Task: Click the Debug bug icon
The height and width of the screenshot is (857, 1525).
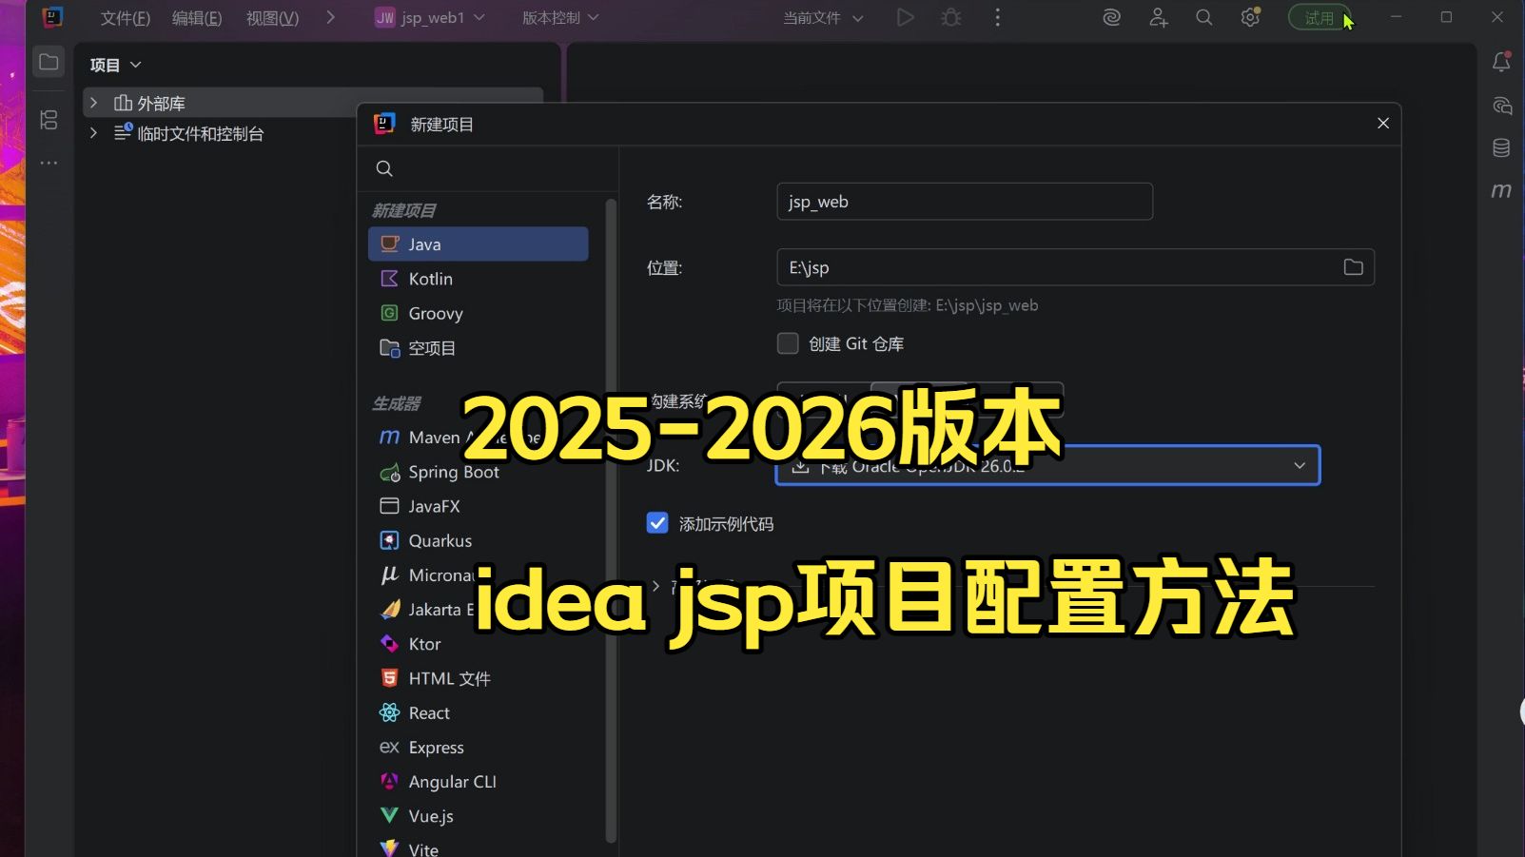Action: click(950, 17)
